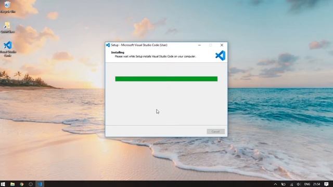Select the Visual Studio Code desktop shortcut
The height and width of the screenshot is (187, 333).
click(8, 49)
